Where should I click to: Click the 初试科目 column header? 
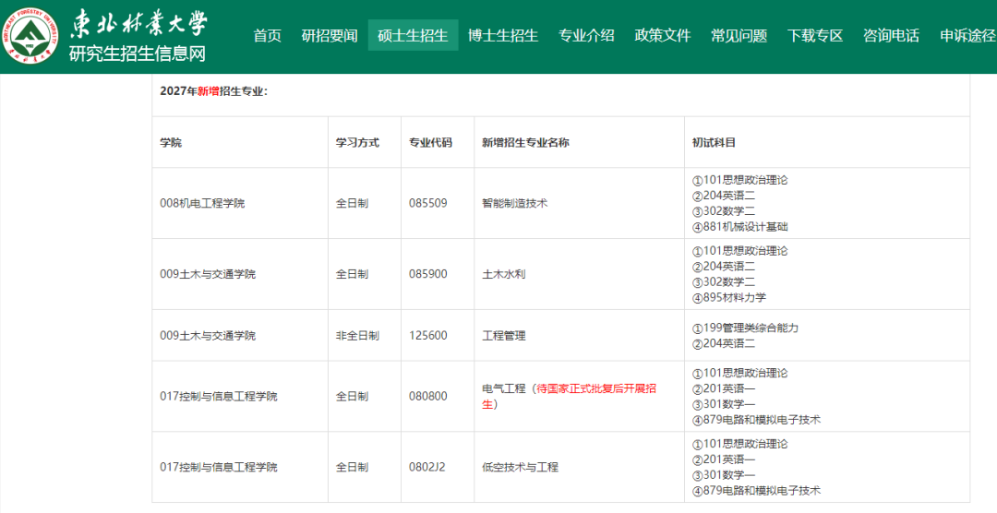pyautogui.click(x=714, y=142)
